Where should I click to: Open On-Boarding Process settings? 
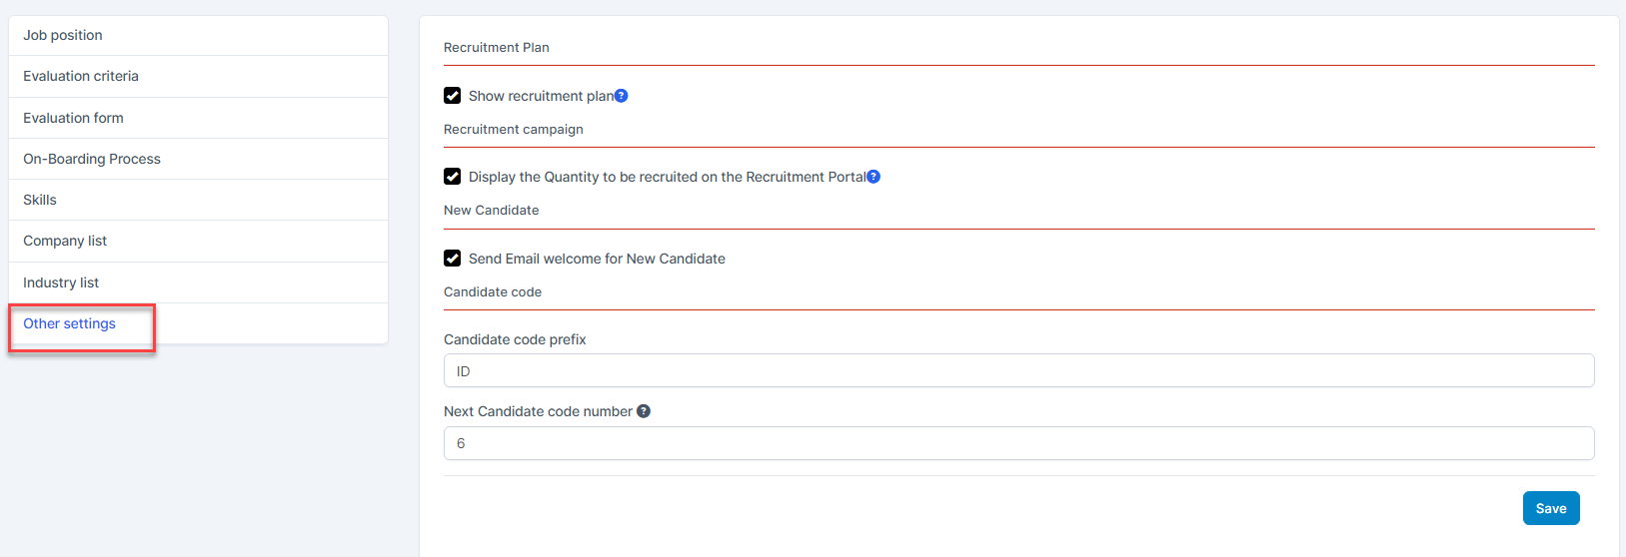pyautogui.click(x=92, y=159)
